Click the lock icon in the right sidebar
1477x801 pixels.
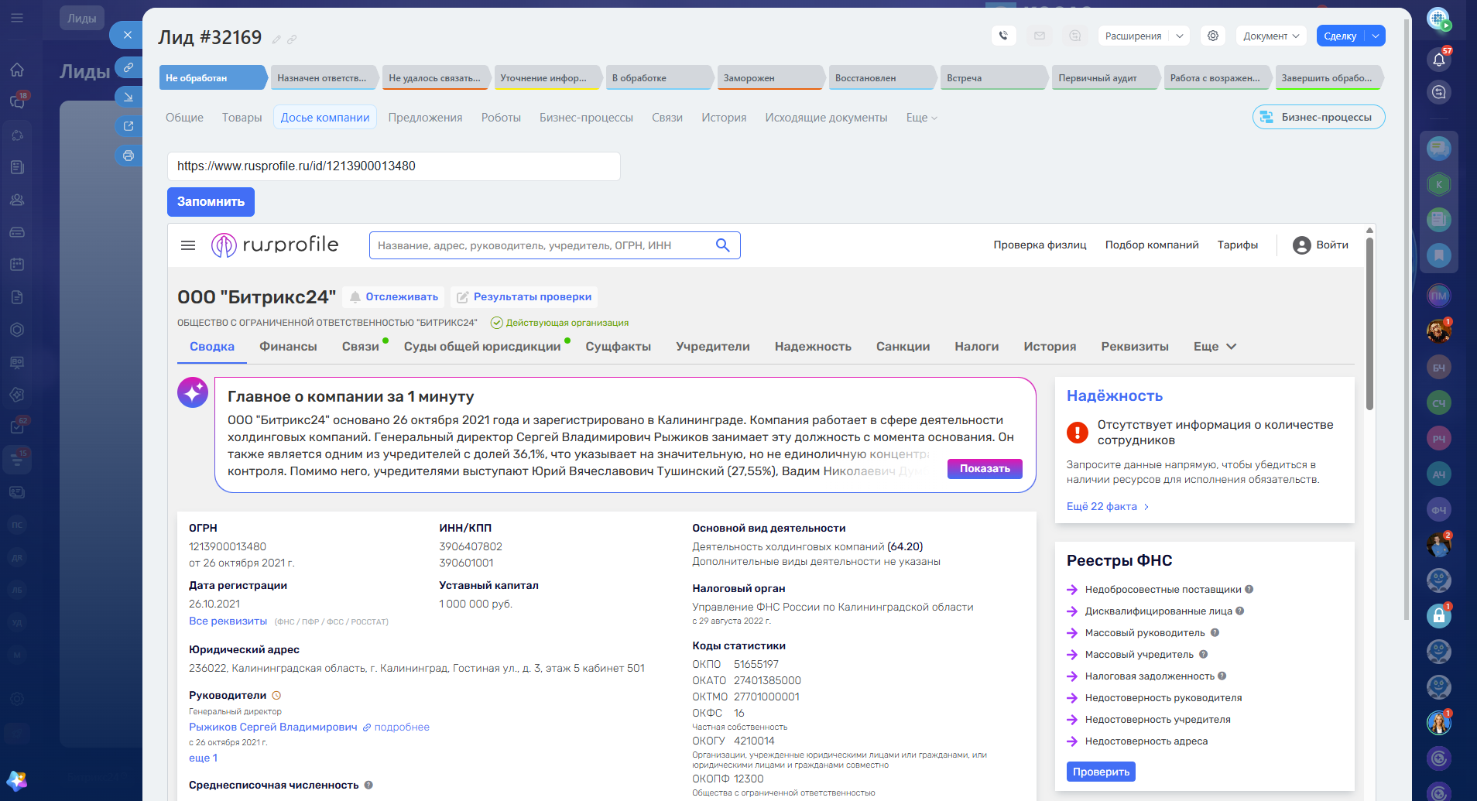pos(1439,616)
